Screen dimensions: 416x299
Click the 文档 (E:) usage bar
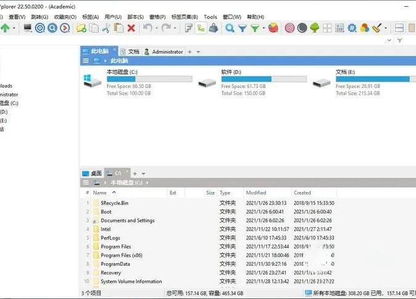point(375,79)
